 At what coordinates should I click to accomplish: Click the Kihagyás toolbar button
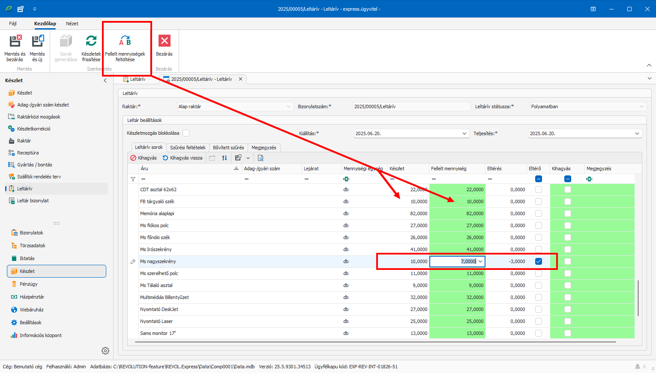[144, 158]
